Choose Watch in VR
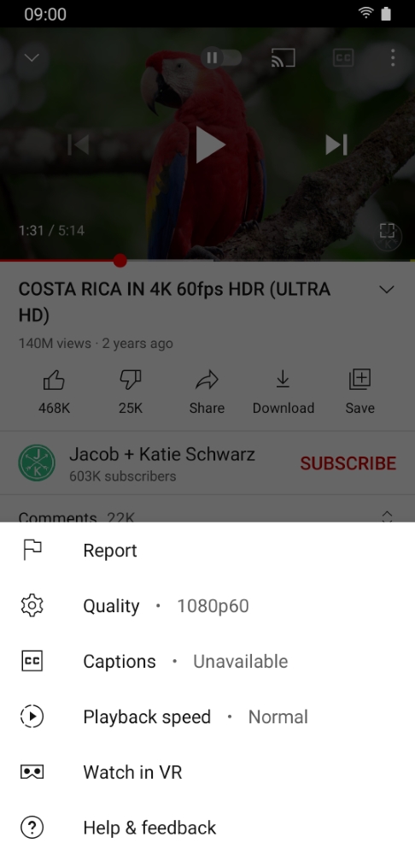 coord(207,772)
